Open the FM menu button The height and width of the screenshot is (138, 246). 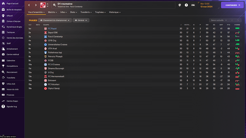pos(193,5)
